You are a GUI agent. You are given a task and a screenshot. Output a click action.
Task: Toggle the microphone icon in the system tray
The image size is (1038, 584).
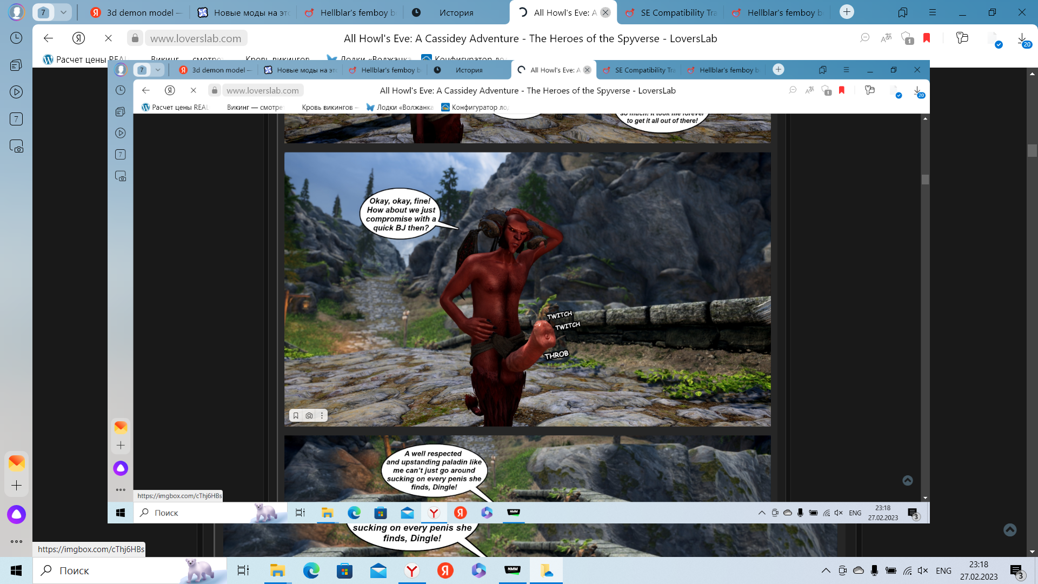pos(874,570)
